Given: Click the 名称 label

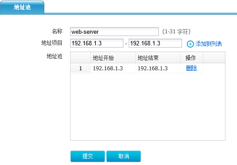Looking at the screenshot, I should tap(57, 31).
